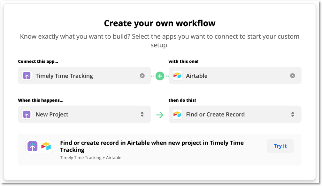Open the Find or Create Record action dropdown
The image size is (322, 186).
click(235, 114)
